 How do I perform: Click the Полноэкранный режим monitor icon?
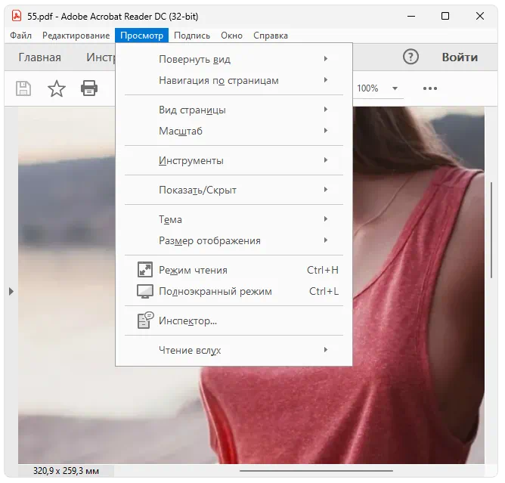pyautogui.click(x=144, y=291)
